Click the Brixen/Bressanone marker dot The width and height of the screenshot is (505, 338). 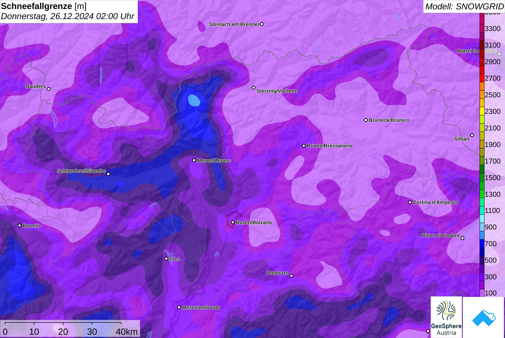tap(304, 146)
